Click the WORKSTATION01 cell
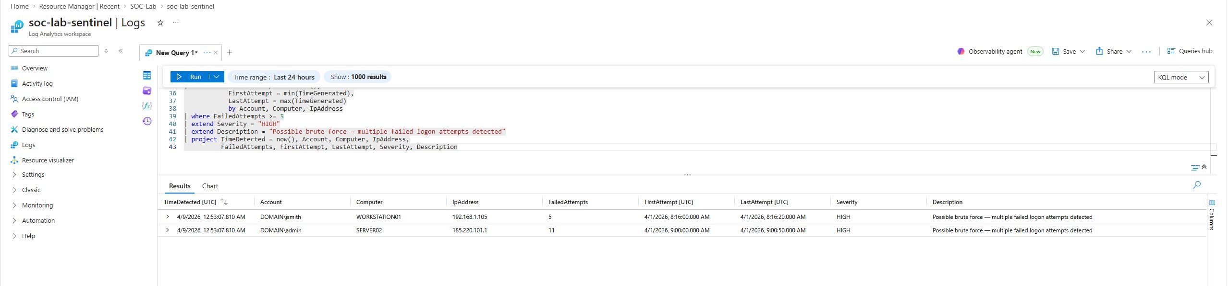Image resolution: width=1228 pixels, height=286 pixels. pos(378,217)
